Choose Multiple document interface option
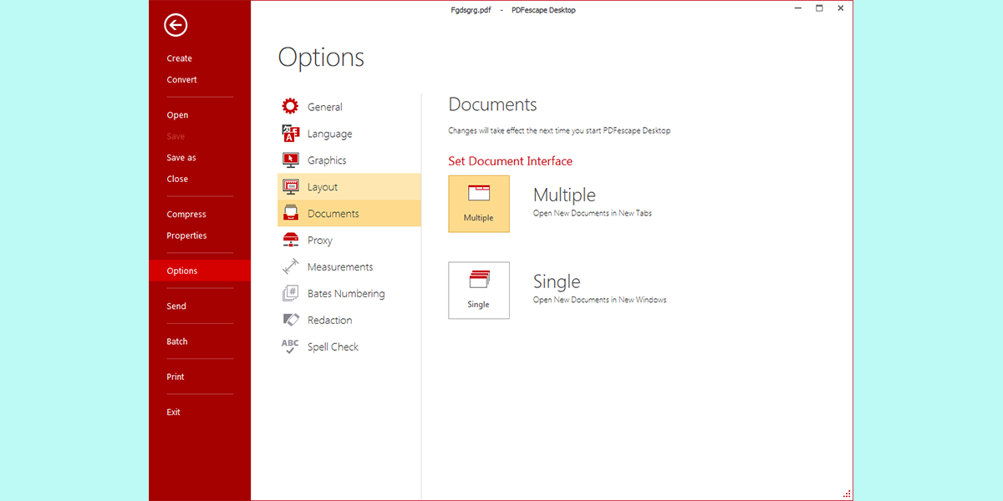 [x=479, y=204]
